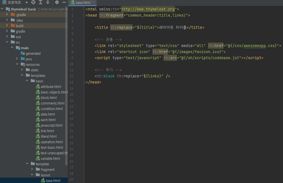
Task: Click the java source folder icon
Action: click(23, 59)
